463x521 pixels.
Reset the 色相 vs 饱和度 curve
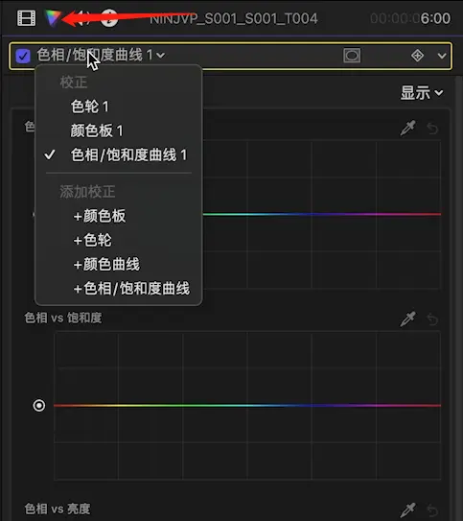coord(432,320)
